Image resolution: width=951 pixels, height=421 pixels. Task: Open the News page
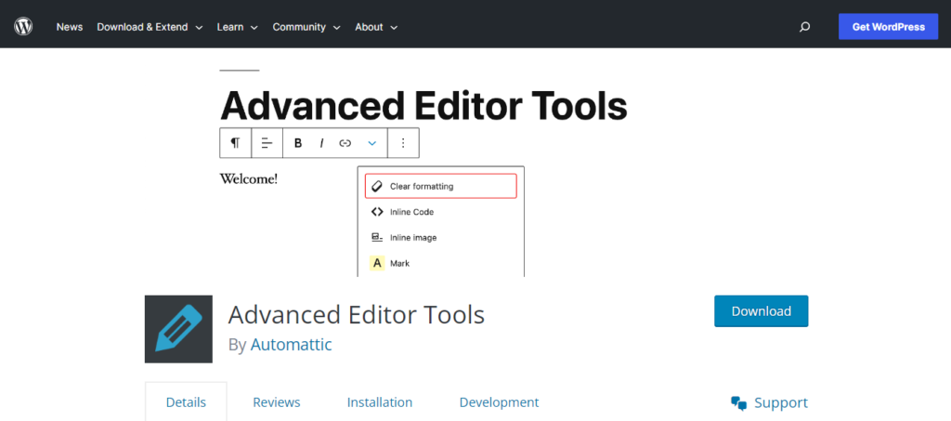(x=70, y=27)
